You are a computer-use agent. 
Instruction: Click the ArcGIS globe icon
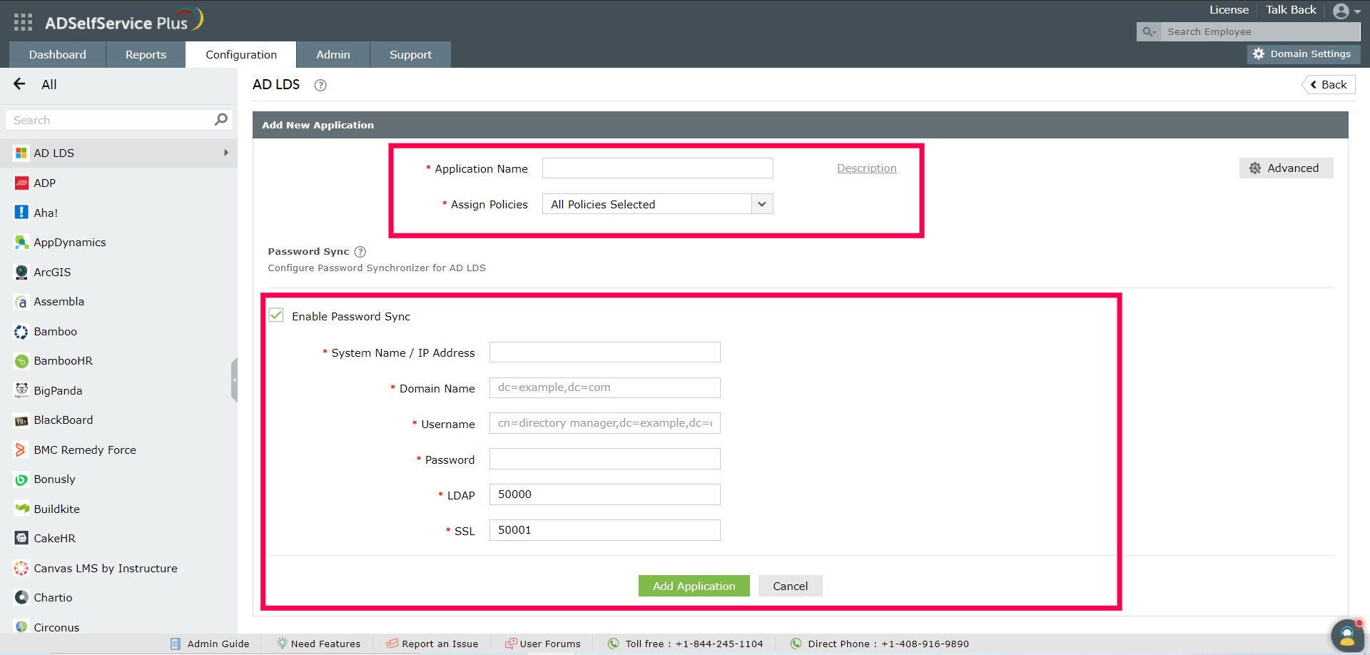[x=21, y=272]
